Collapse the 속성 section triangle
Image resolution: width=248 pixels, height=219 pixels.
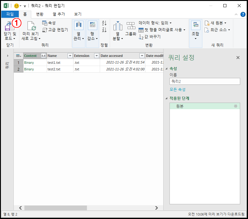[166, 69]
